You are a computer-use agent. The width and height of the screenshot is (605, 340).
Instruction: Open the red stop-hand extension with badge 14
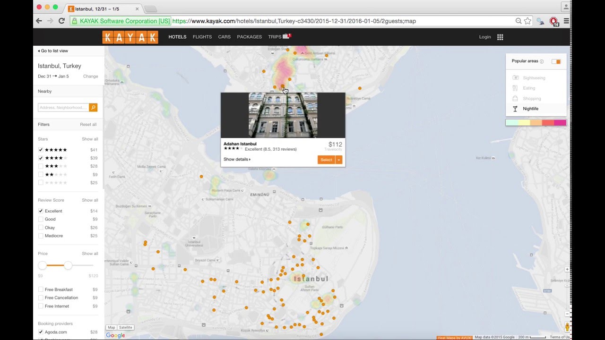553,21
